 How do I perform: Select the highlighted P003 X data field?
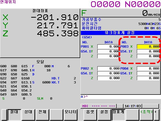tap(148, 47)
